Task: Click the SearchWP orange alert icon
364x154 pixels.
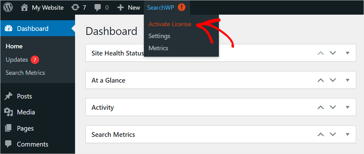Action: [x=182, y=7]
